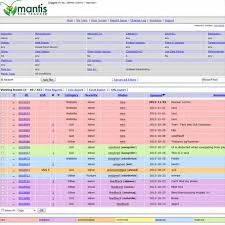Click the icon before the ID in orange acknowledged row
The width and height of the screenshot is (225, 225).
[14, 170]
